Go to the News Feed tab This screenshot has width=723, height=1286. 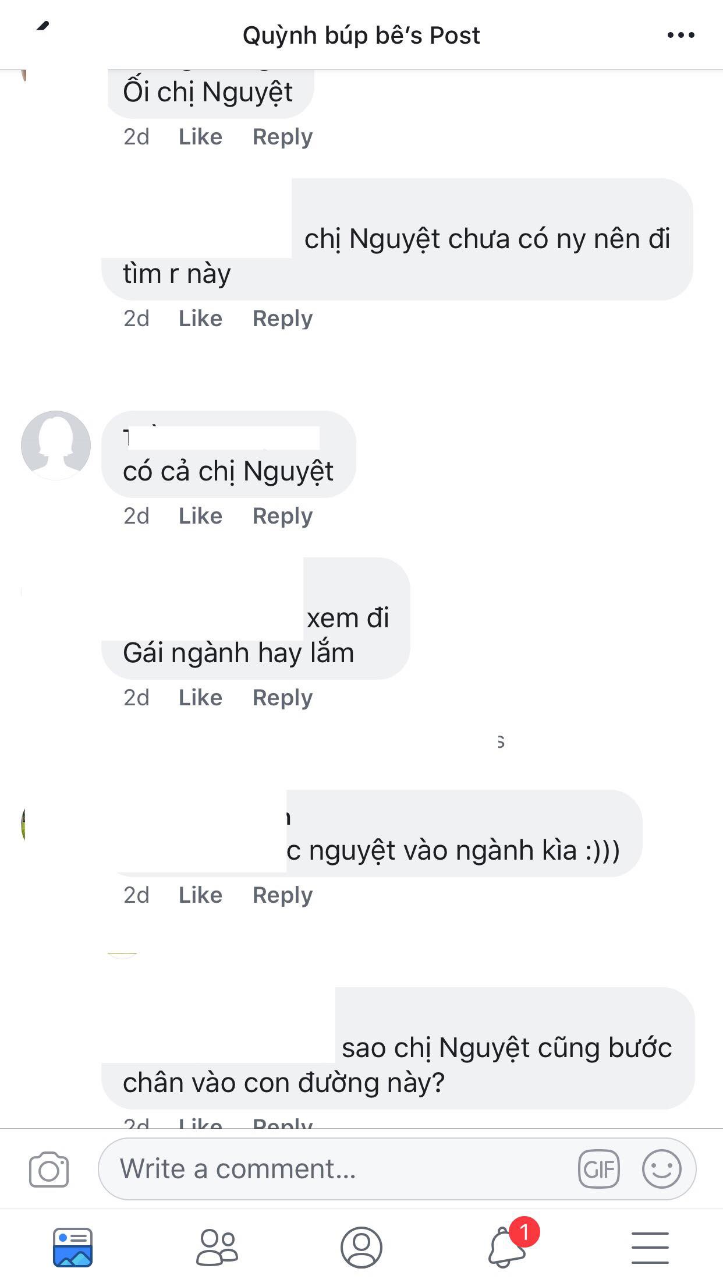73,1248
